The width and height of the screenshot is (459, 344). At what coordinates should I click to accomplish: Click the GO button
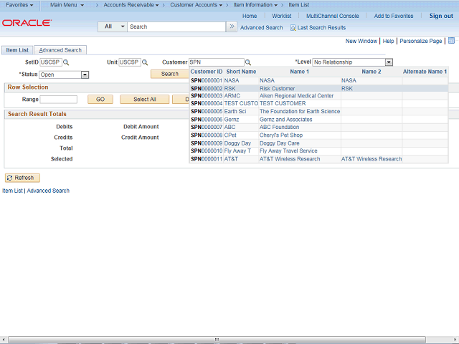click(x=100, y=100)
